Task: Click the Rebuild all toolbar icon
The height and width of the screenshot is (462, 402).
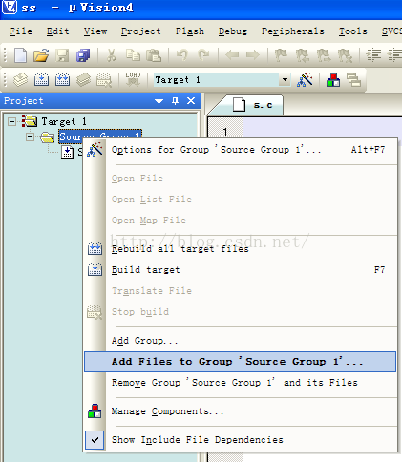Action: (x=62, y=79)
